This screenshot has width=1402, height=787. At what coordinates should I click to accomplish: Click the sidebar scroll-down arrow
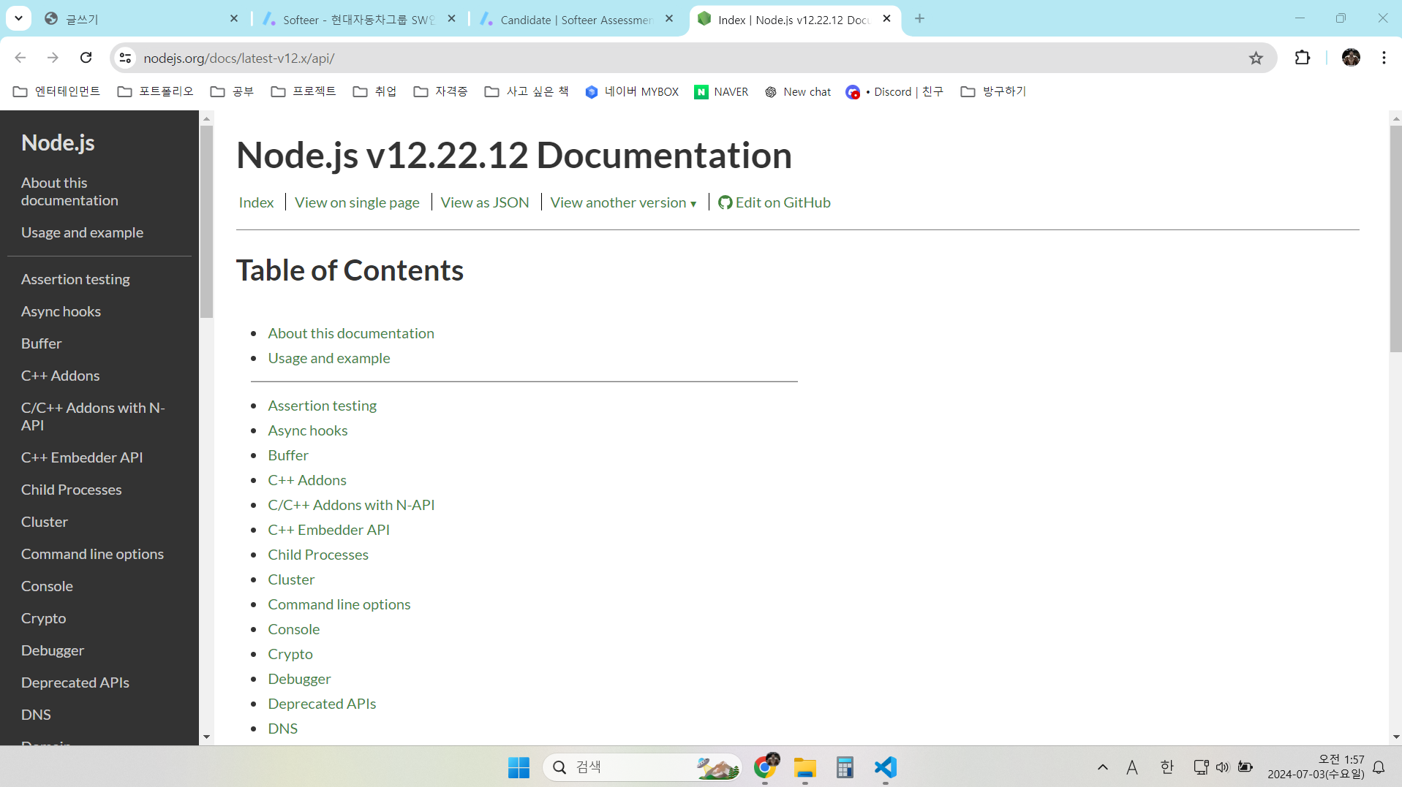[x=207, y=737]
